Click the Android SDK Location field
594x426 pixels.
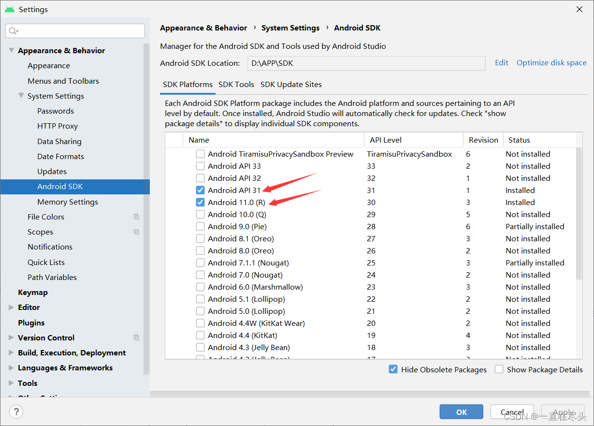tap(366, 63)
